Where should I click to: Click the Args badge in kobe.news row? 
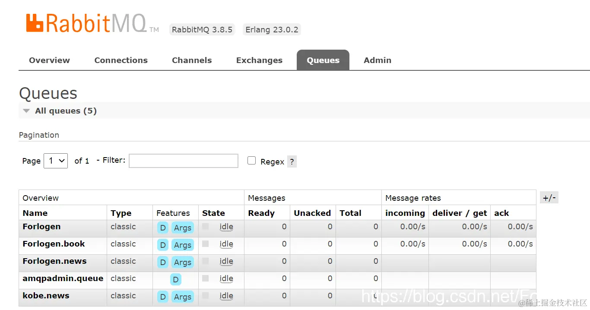183,297
